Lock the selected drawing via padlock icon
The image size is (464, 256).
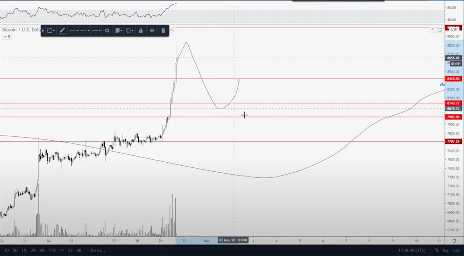pyautogui.click(x=141, y=30)
